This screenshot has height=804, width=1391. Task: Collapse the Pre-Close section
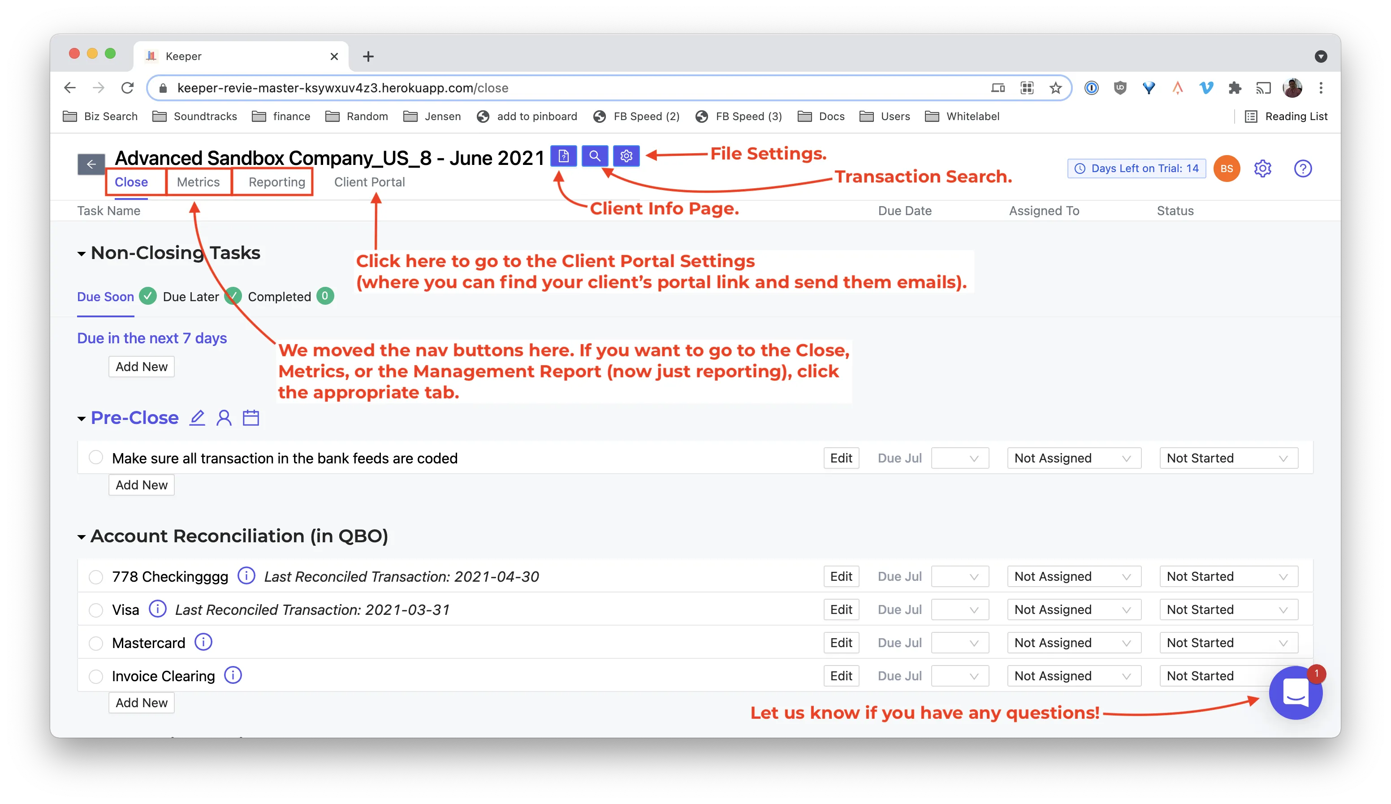point(81,419)
